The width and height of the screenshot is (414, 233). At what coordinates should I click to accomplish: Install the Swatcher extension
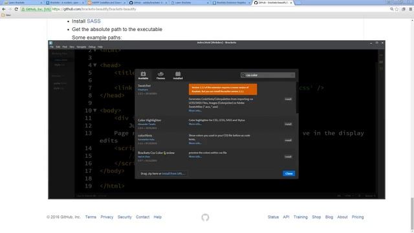pyautogui.click(x=288, y=99)
